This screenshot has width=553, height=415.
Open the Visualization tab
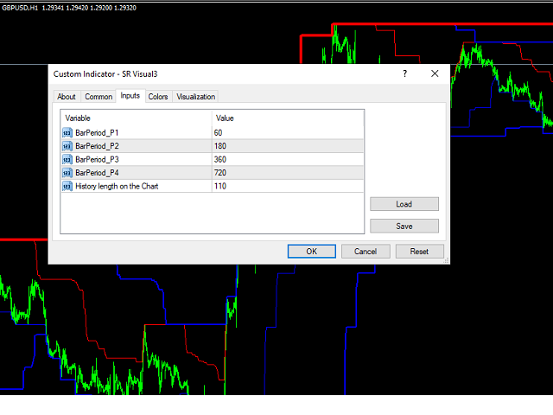click(196, 97)
